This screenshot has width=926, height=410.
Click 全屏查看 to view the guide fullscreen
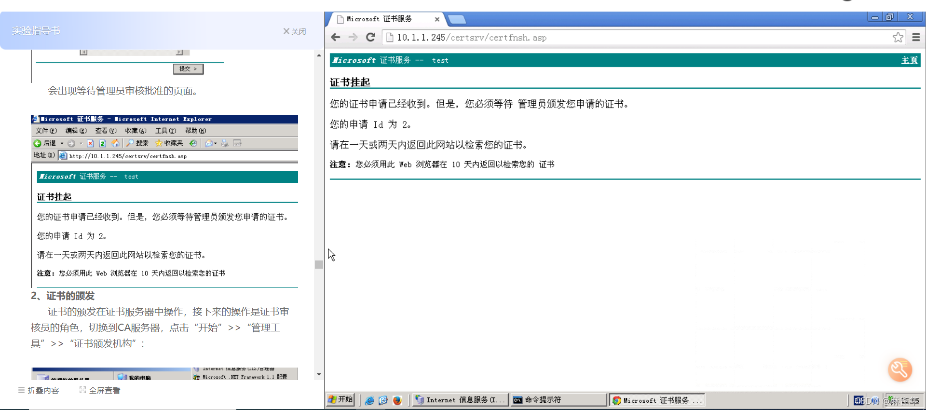[x=100, y=390]
